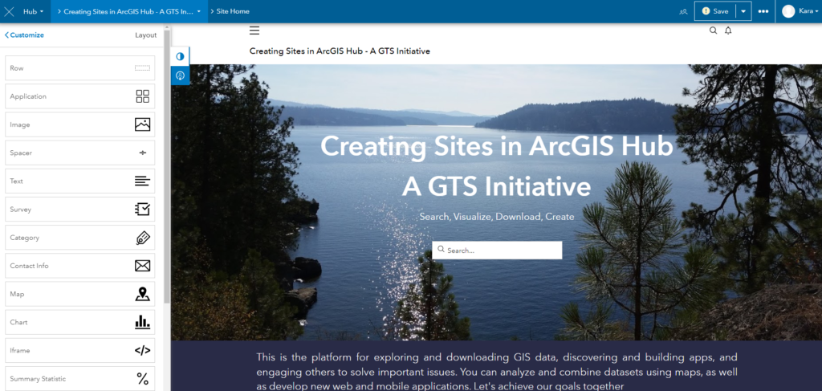Click the Layout panel vertical scrollbar

tap(167, 165)
